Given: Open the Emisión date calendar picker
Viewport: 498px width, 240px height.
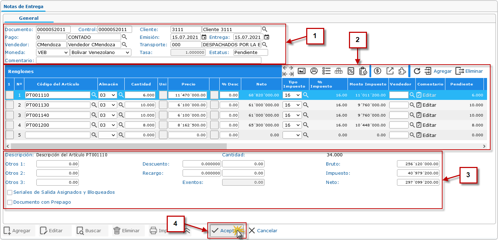Looking at the screenshot, I should 204,37.
